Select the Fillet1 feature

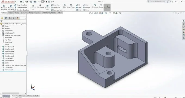[5, 63]
